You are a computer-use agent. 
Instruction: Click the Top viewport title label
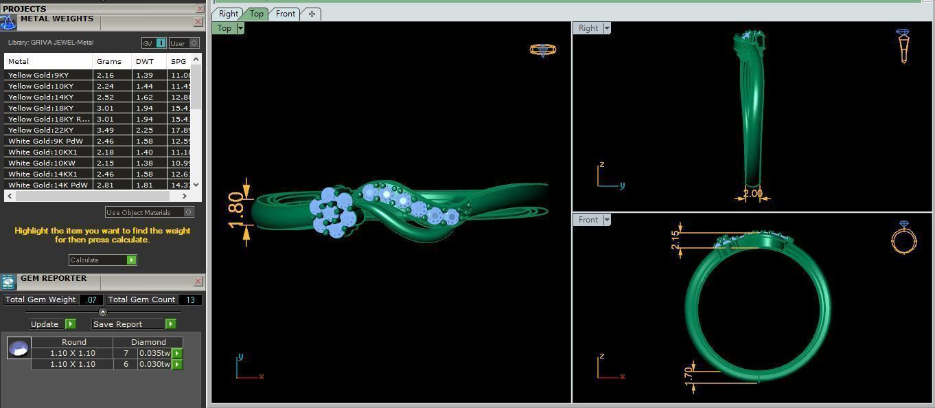coord(224,28)
